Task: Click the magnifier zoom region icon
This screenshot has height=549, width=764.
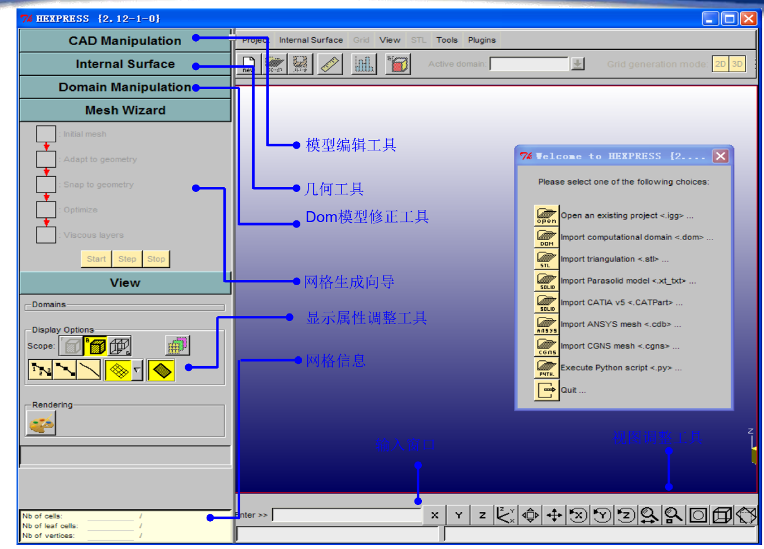Action: coord(673,515)
